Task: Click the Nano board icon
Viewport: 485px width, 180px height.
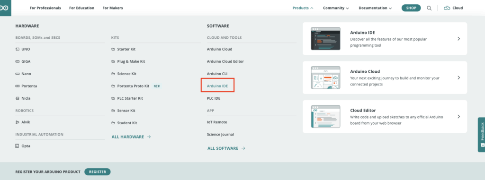Action: click(18, 74)
